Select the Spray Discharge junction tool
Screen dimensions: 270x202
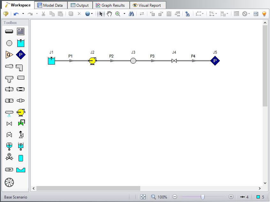coord(9,114)
